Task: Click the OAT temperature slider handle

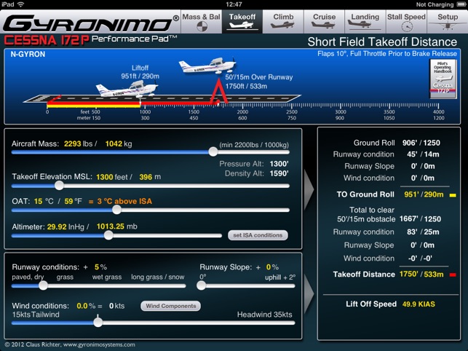Action: point(116,210)
